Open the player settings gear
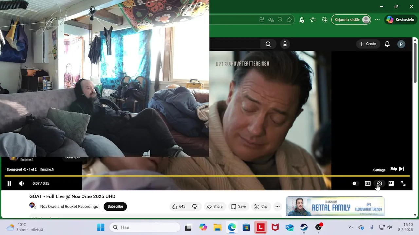This screenshot has width=419, height=235. (x=379, y=184)
